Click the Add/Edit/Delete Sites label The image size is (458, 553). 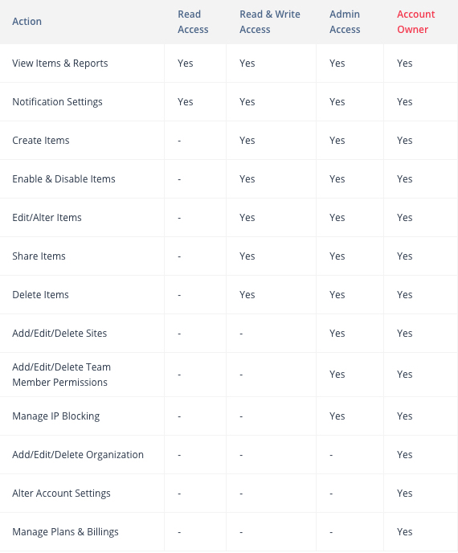pos(59,334)
